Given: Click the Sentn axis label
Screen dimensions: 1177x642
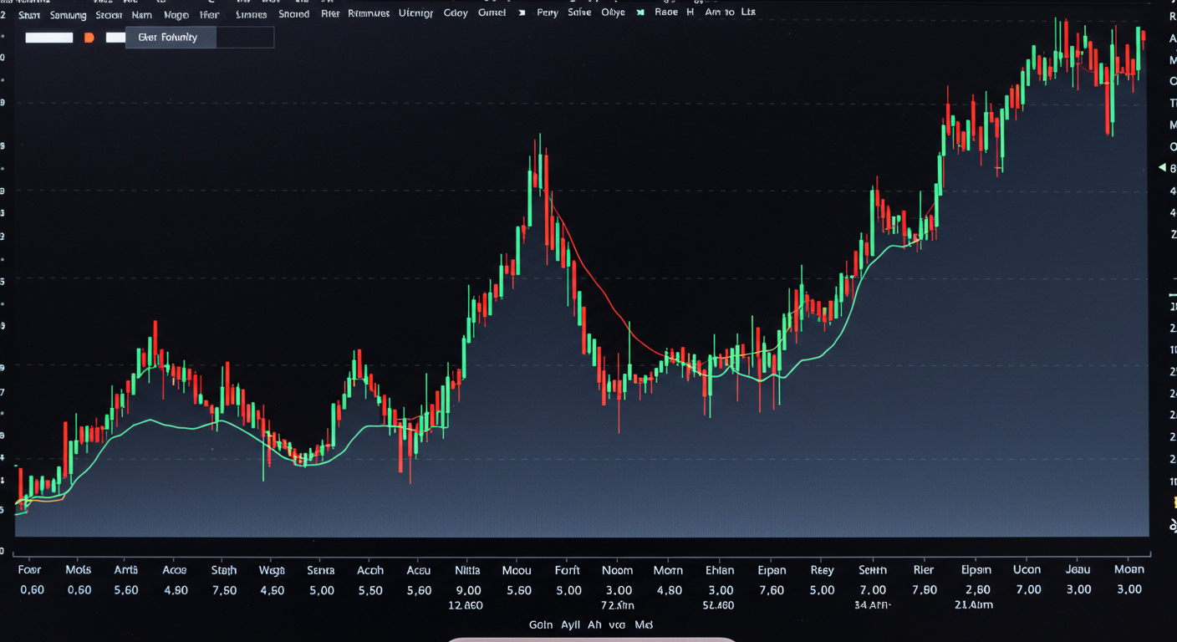Looking at the screenshot, I should [x=872, y=570].
